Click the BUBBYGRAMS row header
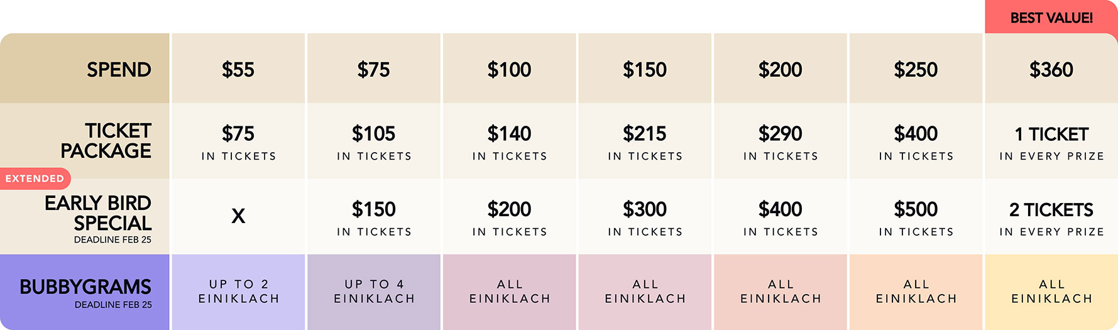1118x330 pixels. [85, 287]
